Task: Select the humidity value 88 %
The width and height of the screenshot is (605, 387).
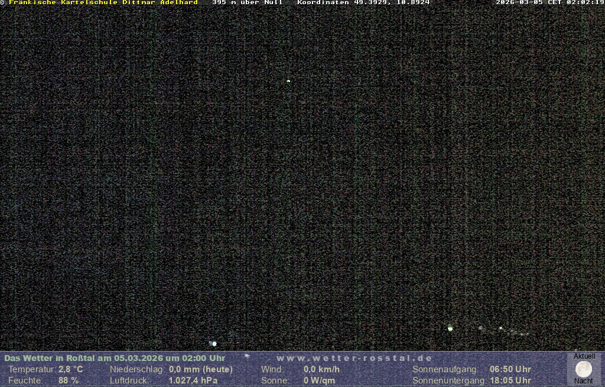Action: click(x=69, y=381)
